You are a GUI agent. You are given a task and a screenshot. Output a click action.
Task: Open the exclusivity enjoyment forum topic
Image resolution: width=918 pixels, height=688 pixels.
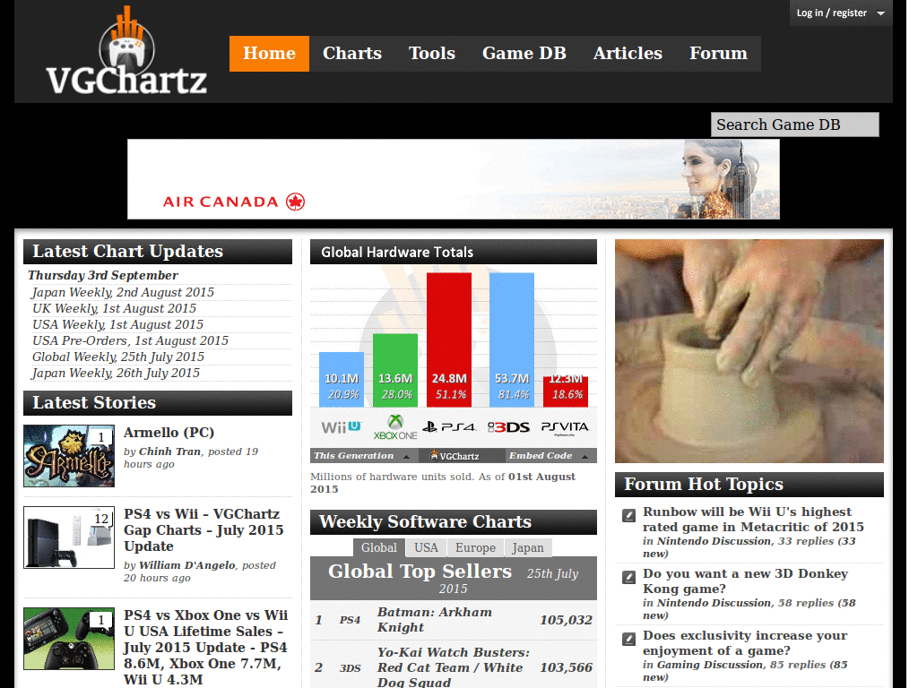[745, 643]
